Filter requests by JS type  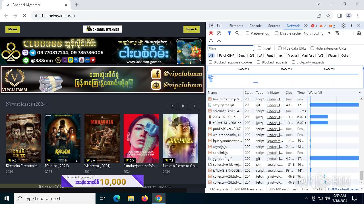260,56
